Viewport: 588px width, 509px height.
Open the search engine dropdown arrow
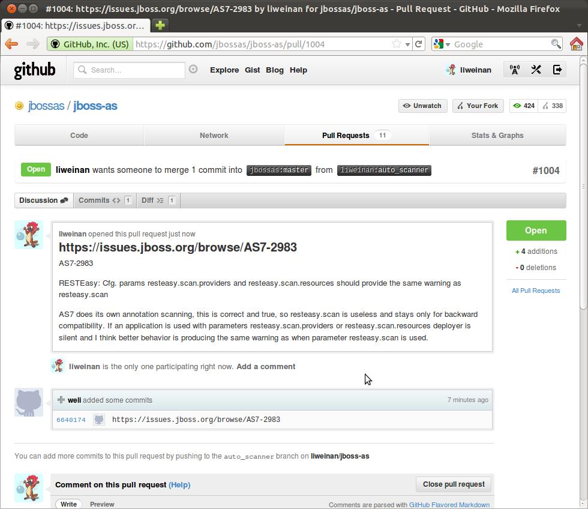click(448, 44)
